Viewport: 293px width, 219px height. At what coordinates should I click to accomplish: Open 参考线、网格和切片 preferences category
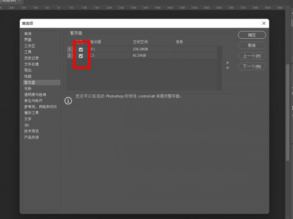41,107
